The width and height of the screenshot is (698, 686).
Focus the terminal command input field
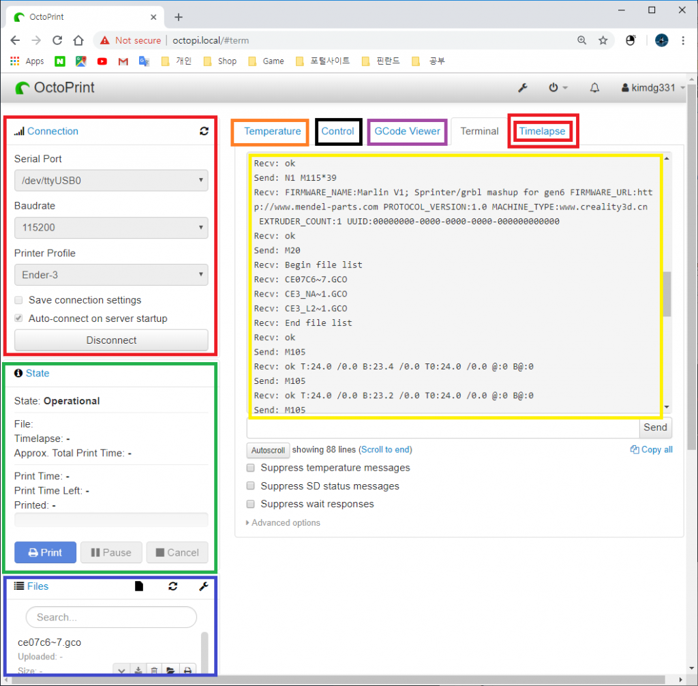point(443,428)
